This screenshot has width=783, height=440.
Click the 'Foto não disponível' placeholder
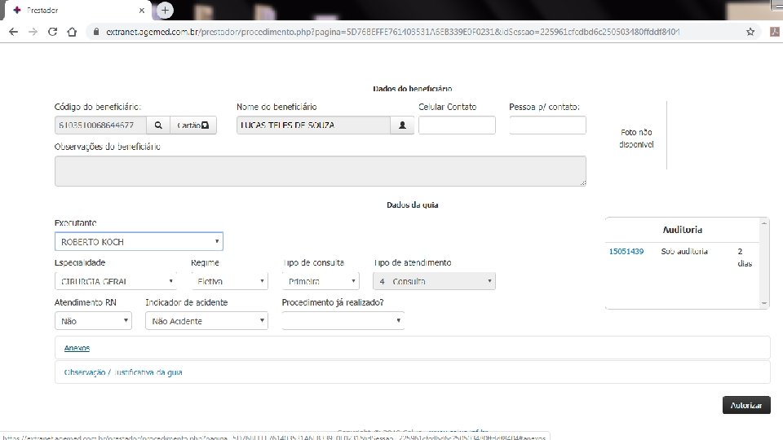pos(636,139)
